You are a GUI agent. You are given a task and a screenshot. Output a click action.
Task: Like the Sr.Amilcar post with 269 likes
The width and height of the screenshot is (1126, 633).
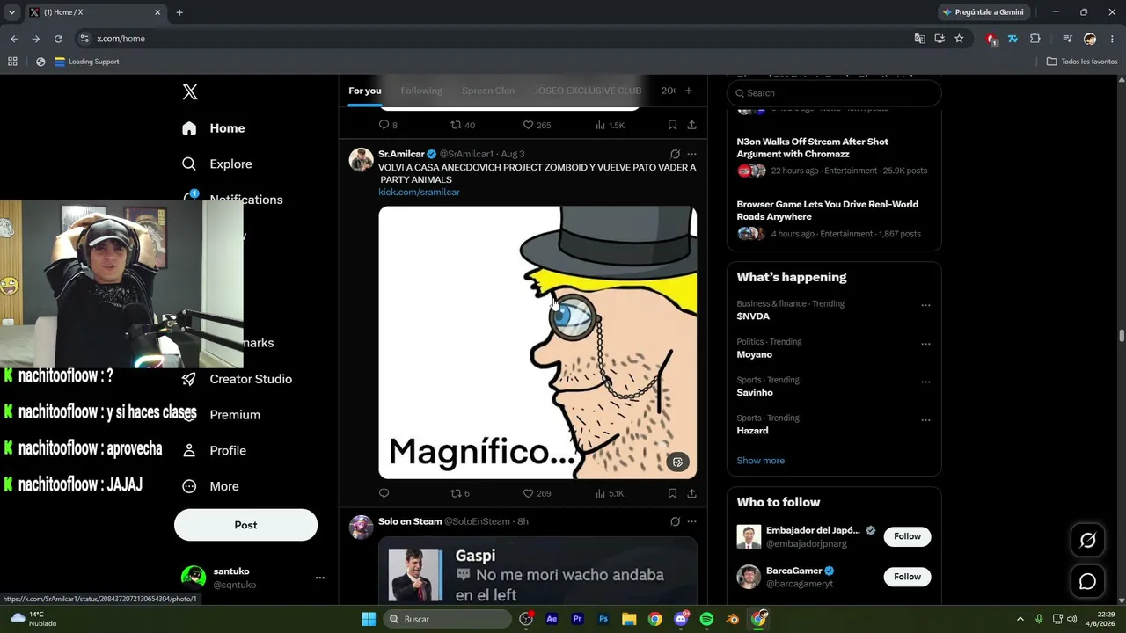[x=537, y=493]
